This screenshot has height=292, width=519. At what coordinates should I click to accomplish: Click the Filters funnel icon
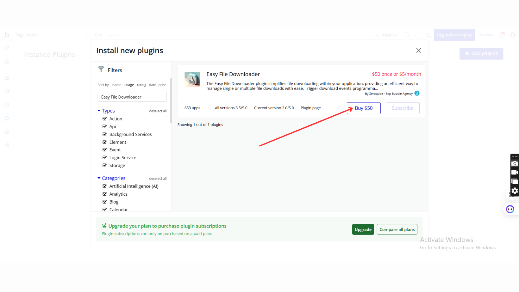tap(101, 69)
